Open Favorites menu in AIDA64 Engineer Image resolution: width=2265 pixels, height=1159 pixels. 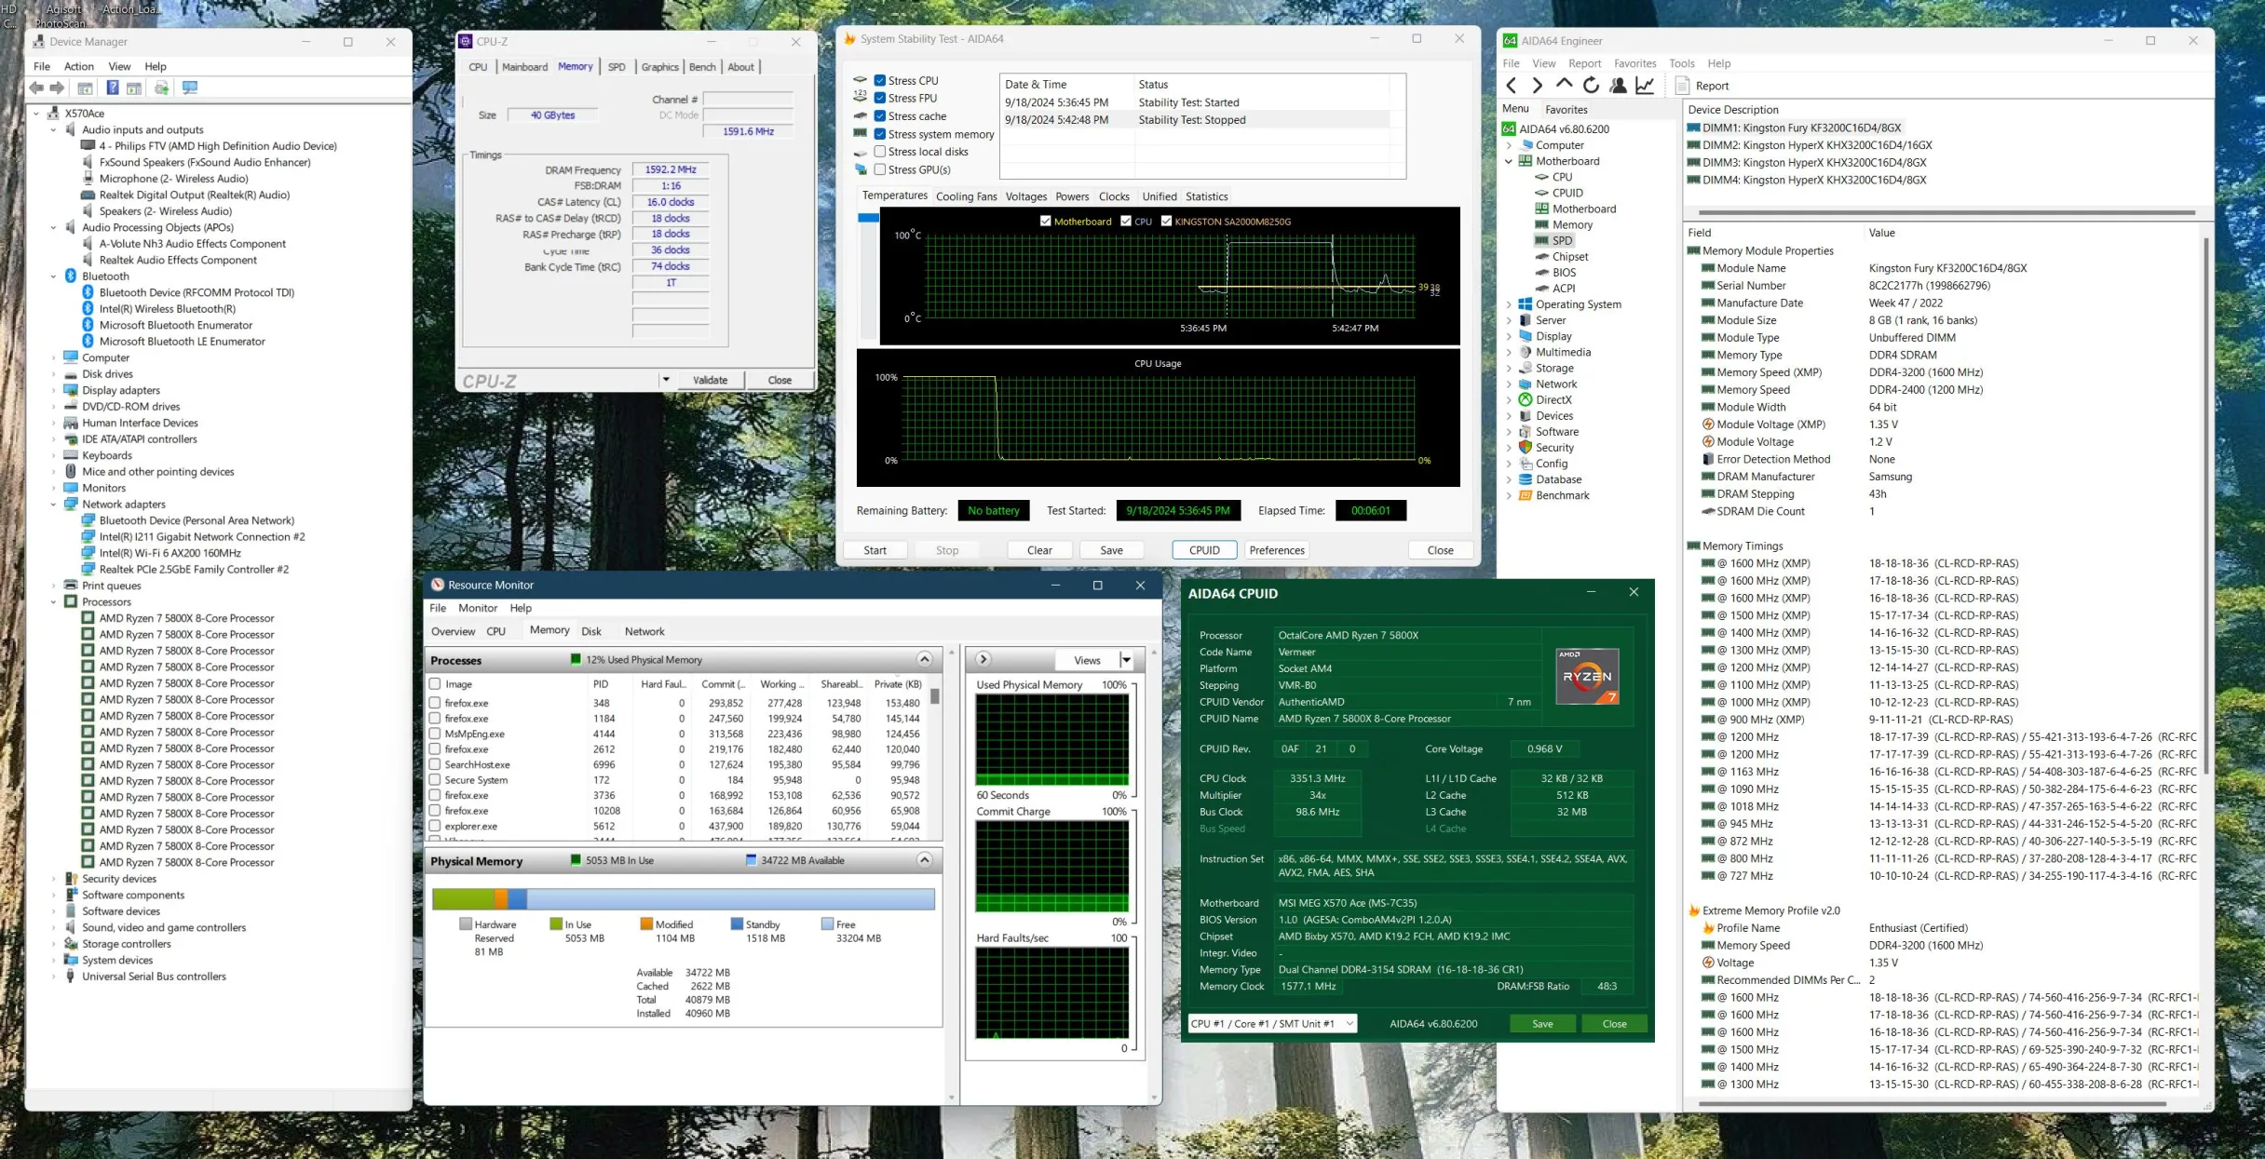[1634, 63]
